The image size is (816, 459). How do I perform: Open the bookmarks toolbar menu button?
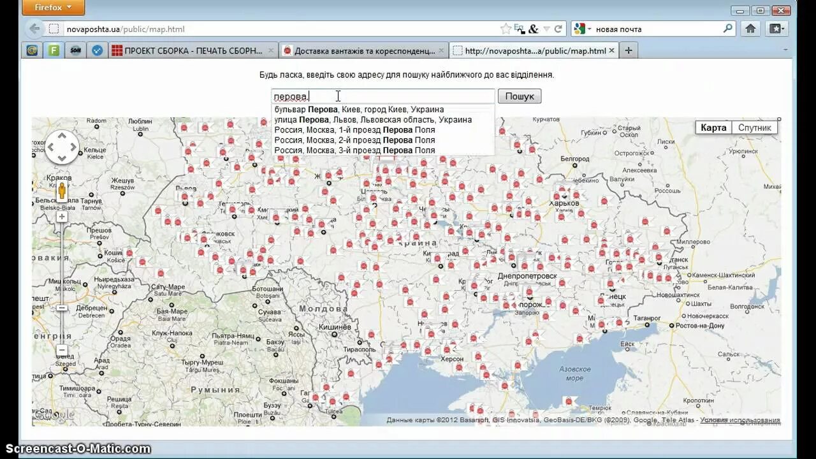pos(778,29)
